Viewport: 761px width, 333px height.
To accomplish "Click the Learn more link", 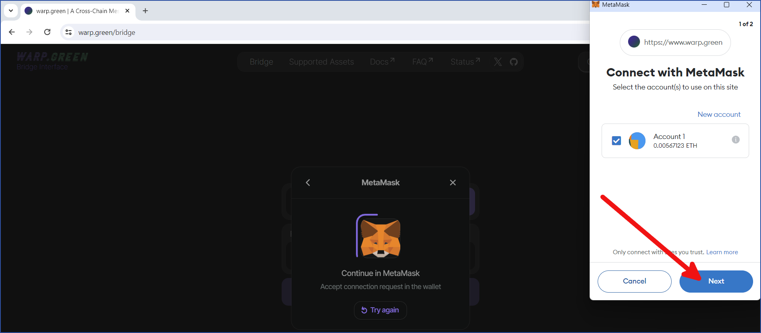I will tap(722, 252).
